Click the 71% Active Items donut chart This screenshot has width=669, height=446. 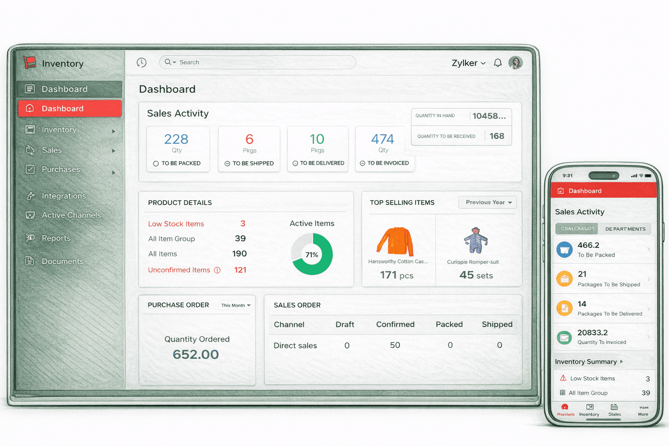click(312, 254)
